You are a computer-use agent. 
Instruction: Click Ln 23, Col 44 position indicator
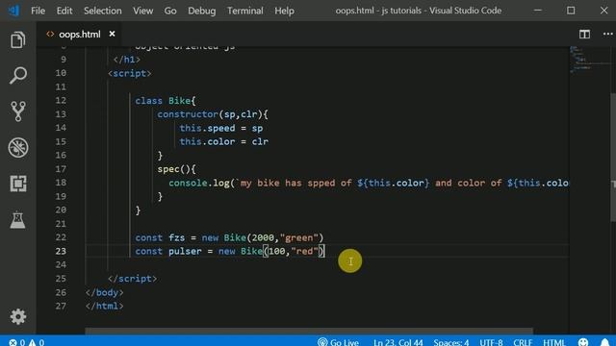398,342
